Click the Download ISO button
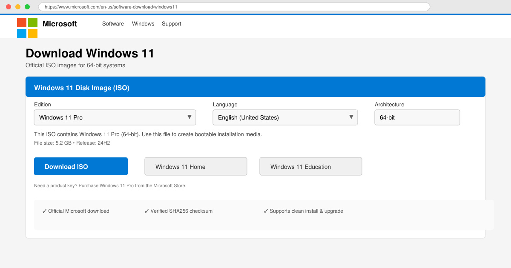This screenshot has height=268, width=511. 81,166
